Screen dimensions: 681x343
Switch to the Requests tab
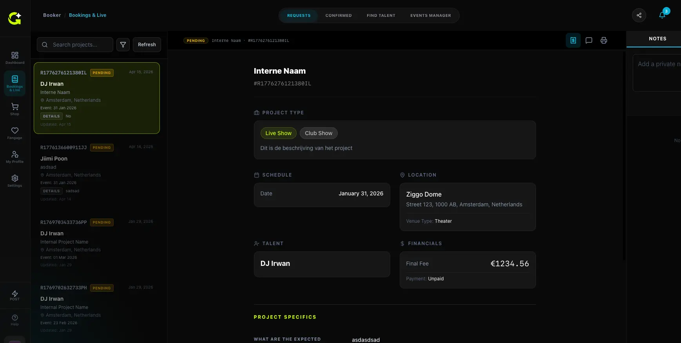click(x=299, y=16)
